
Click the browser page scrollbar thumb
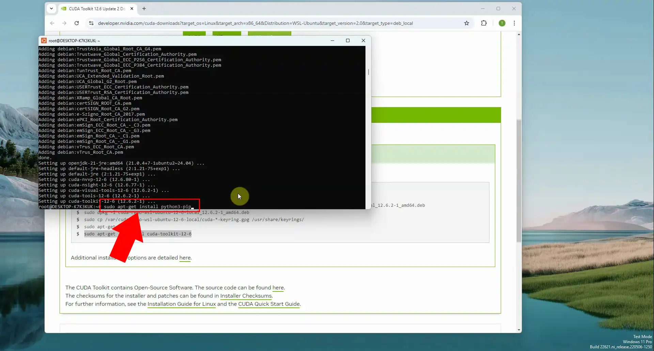[x=519, y=180]
